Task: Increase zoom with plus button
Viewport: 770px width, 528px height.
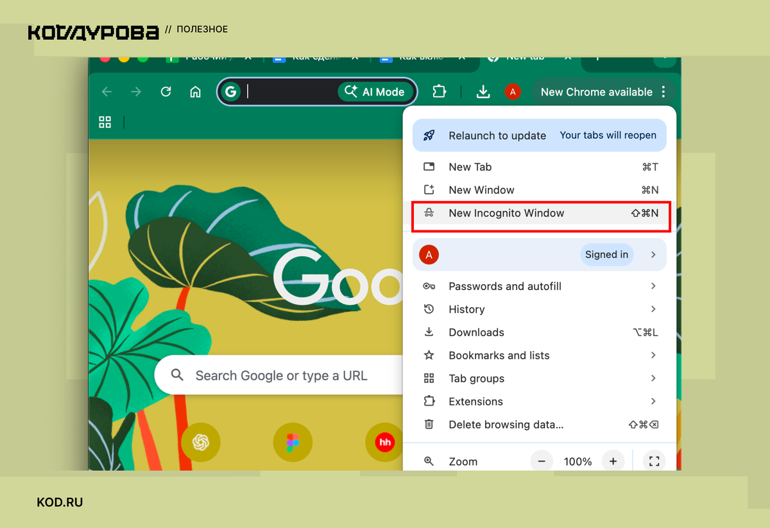Action: click(613, 461)
